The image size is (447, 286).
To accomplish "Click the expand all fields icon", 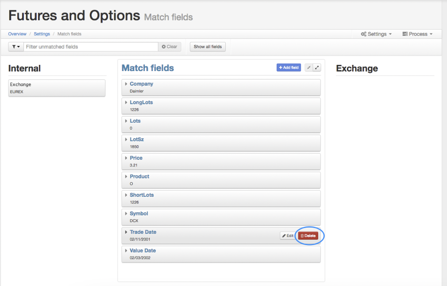I will pyautogui.click(x=317, y=68).
